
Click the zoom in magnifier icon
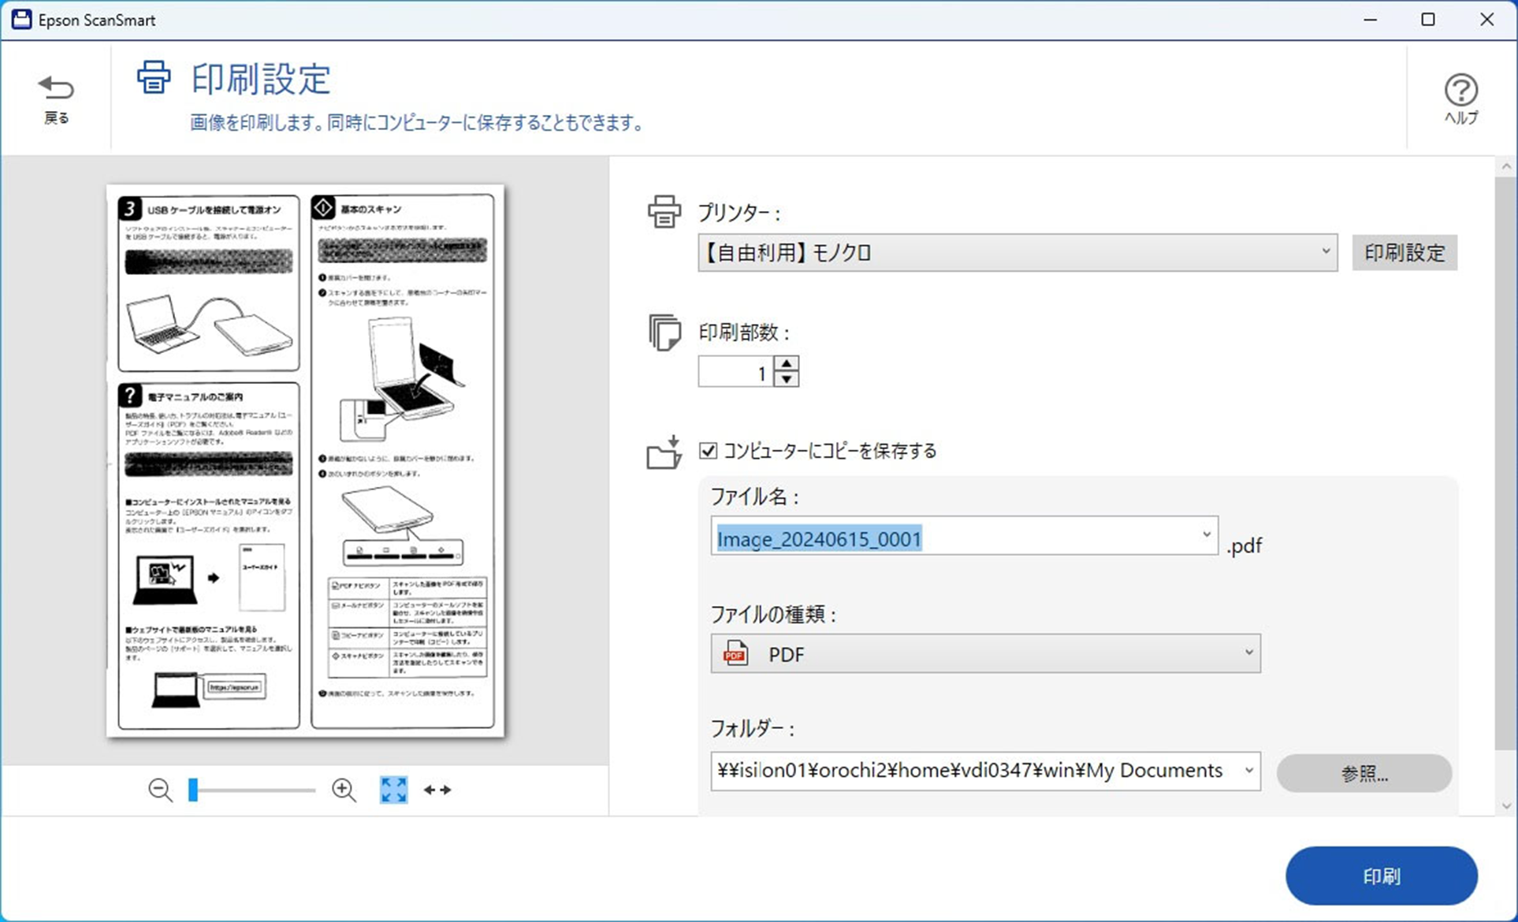344,790
